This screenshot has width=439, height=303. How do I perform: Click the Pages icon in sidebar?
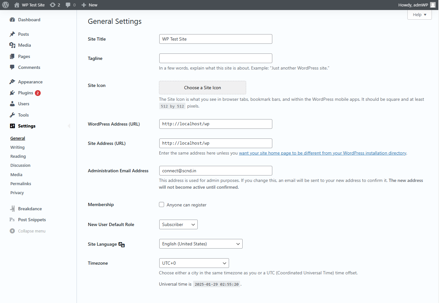pyautogui.click(x=12, y=56)
